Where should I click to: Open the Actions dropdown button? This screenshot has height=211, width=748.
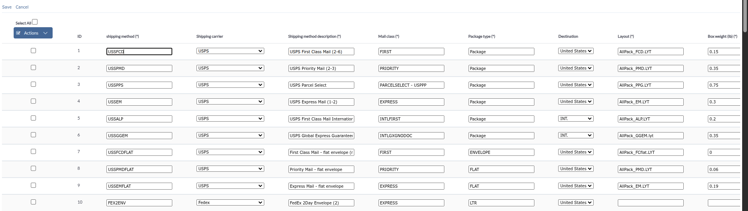pyautogui.click(x=33, y=33)
